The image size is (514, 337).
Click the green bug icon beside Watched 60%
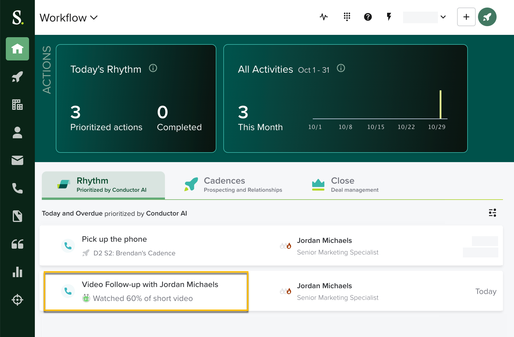[86, 298]
